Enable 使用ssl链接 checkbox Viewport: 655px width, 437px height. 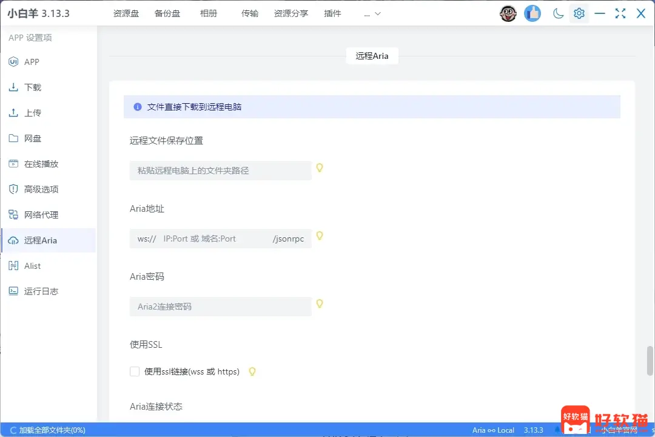(135, 371)
